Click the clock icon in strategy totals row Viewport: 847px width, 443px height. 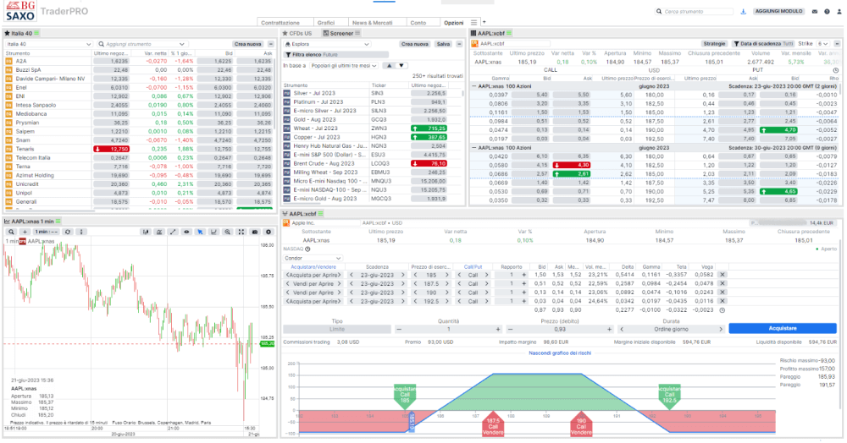coord(722,310)
